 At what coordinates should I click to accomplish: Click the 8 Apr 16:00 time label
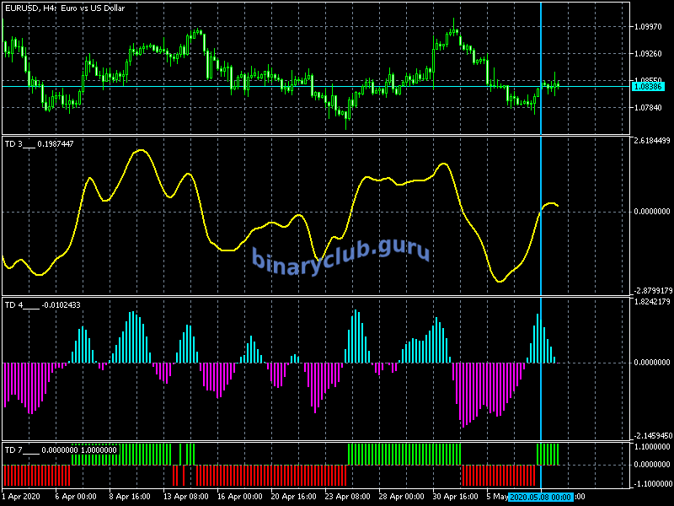click(130, 498)
